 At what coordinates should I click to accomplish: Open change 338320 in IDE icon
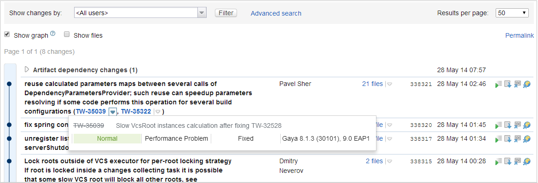pyautogui.click(x=518, y=125)
